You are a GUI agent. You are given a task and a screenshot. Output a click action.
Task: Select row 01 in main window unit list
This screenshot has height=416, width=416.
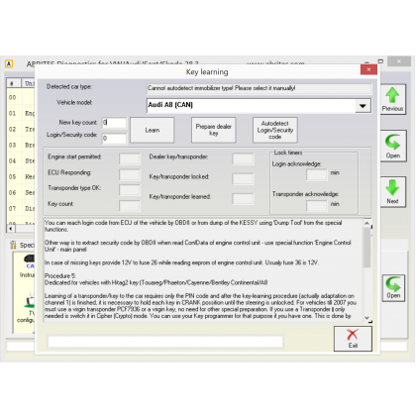point(21,113)
